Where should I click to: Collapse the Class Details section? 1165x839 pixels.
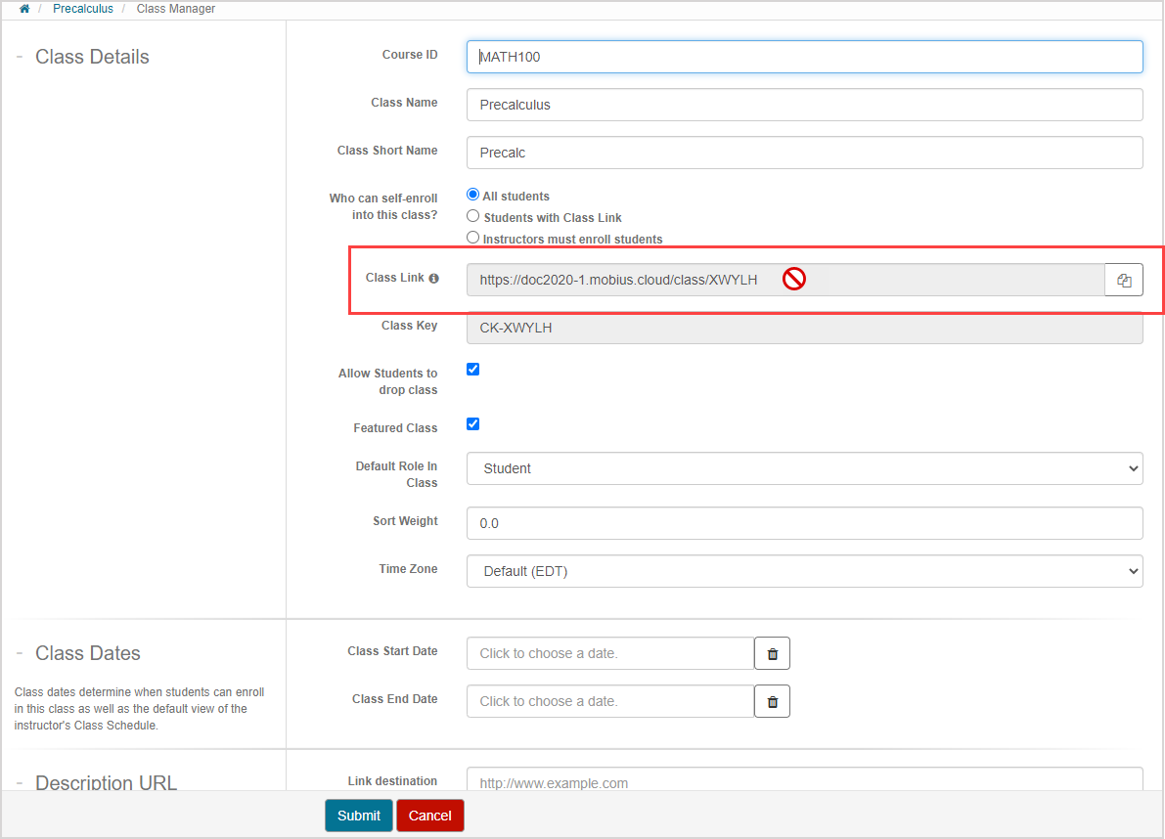tap(20, 57)
